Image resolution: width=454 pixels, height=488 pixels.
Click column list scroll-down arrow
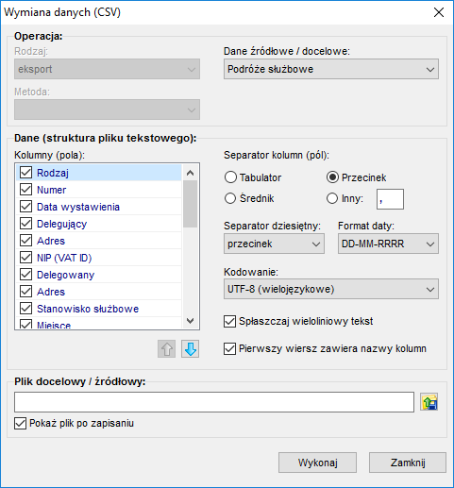(x=190, y=321)
